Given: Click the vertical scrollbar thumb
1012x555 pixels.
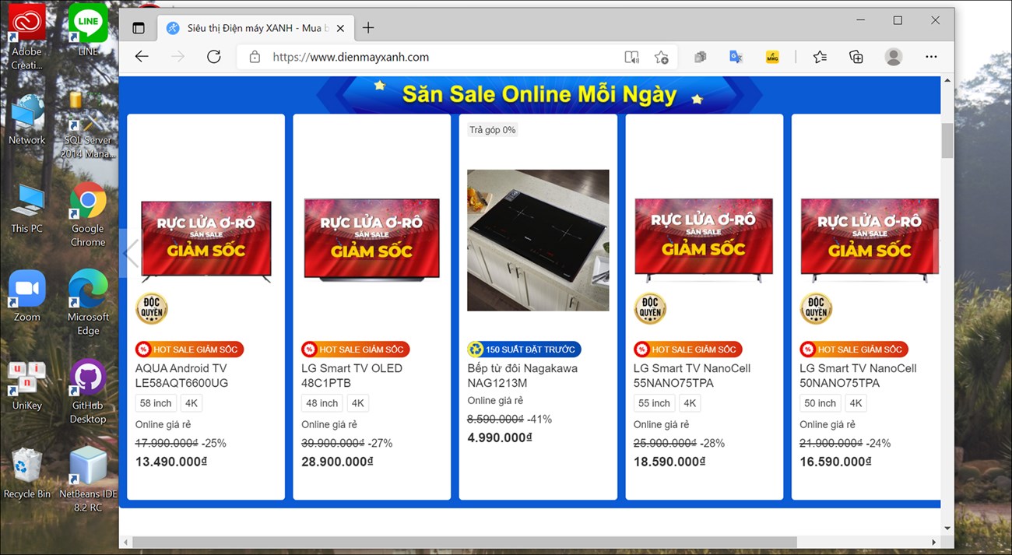Looking at the screenshot, I should click(947, 140).
